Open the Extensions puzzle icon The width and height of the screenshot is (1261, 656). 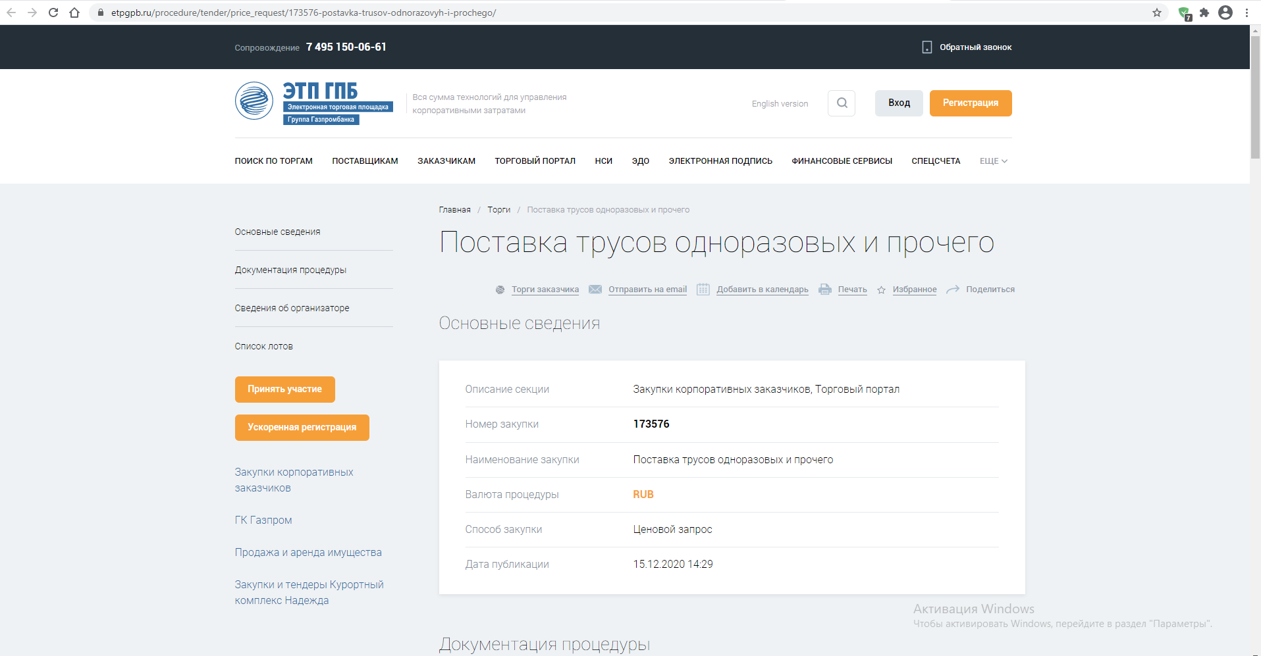[x=1204, y=13]
